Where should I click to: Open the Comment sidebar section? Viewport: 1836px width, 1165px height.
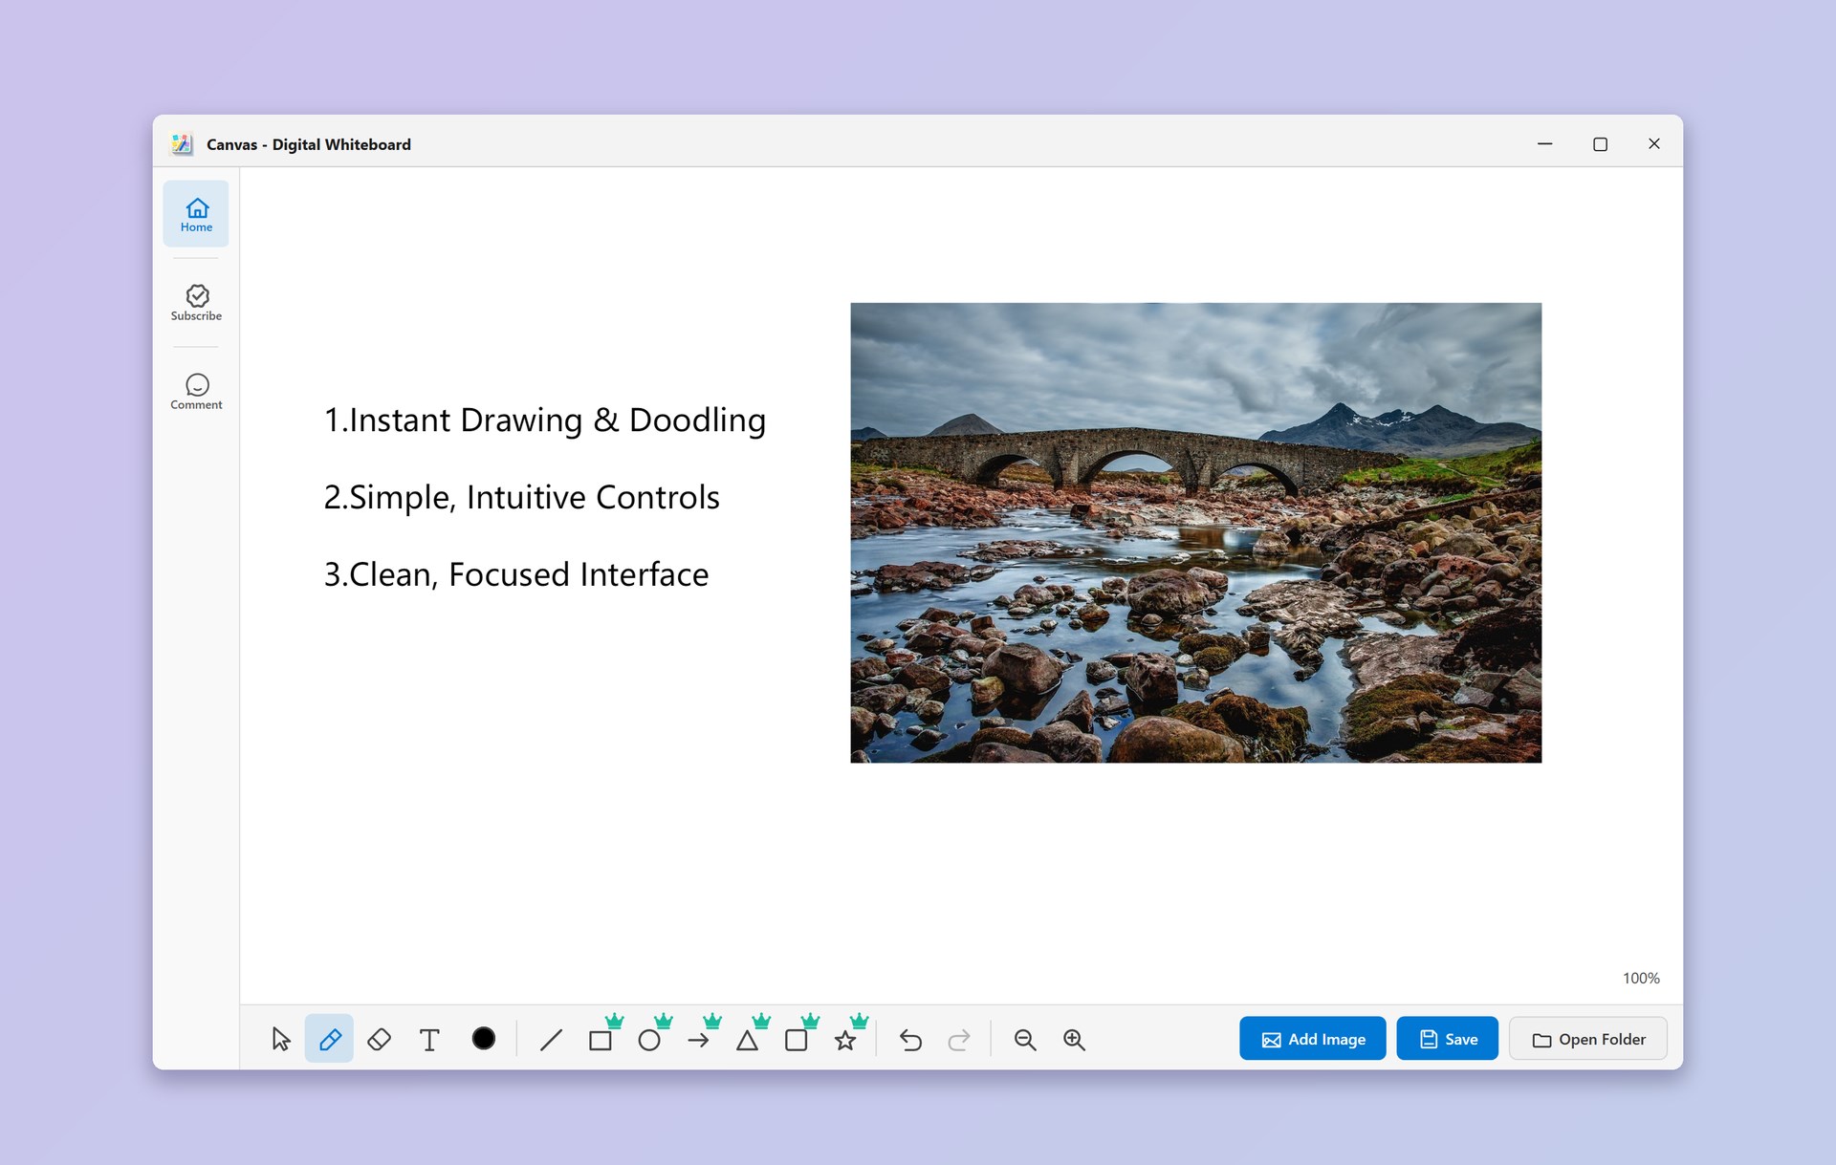(196, 391)
